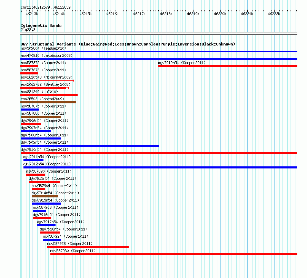Select esv2062762 (Bentley2008) label
307x278 pixels.
click(46, 84)
